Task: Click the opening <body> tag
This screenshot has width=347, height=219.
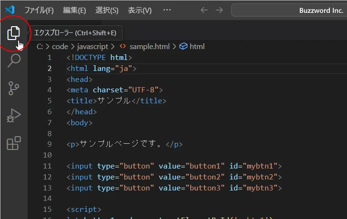Action: click(x=80, y=122)
